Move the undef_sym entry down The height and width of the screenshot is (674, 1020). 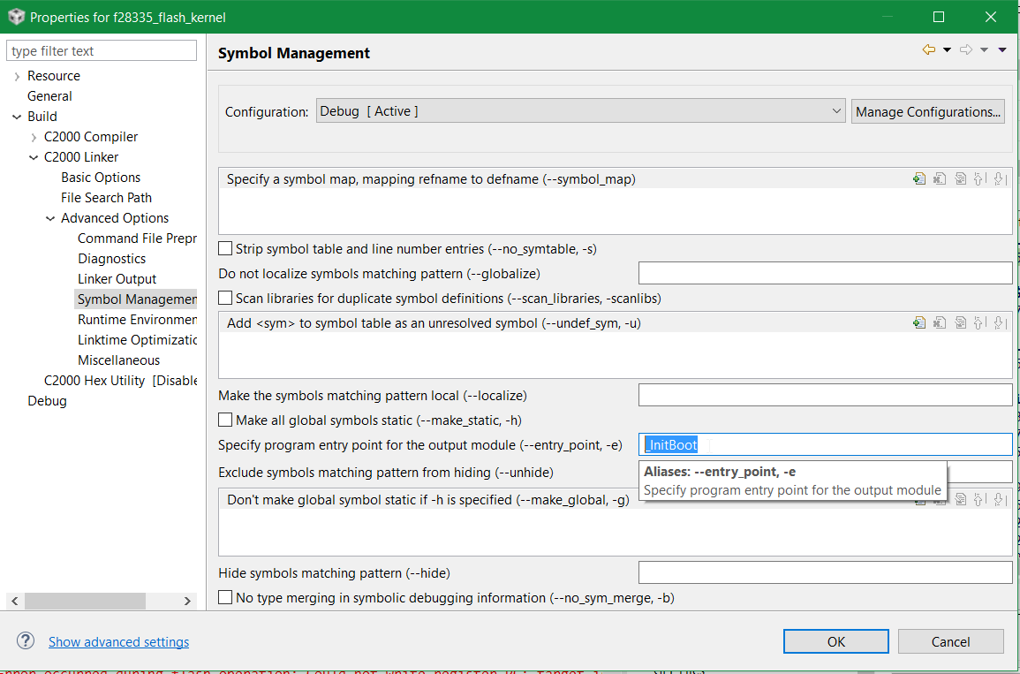click(x=1000, y=322)
